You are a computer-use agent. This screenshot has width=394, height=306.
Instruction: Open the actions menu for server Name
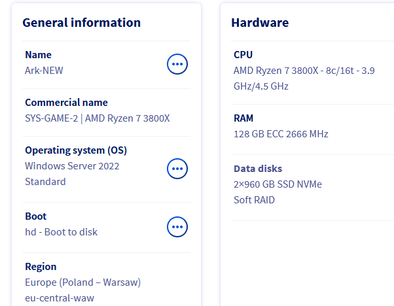tap(177, 63)
